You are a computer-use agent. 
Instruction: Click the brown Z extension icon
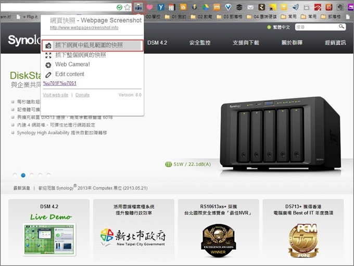[261, 7]
